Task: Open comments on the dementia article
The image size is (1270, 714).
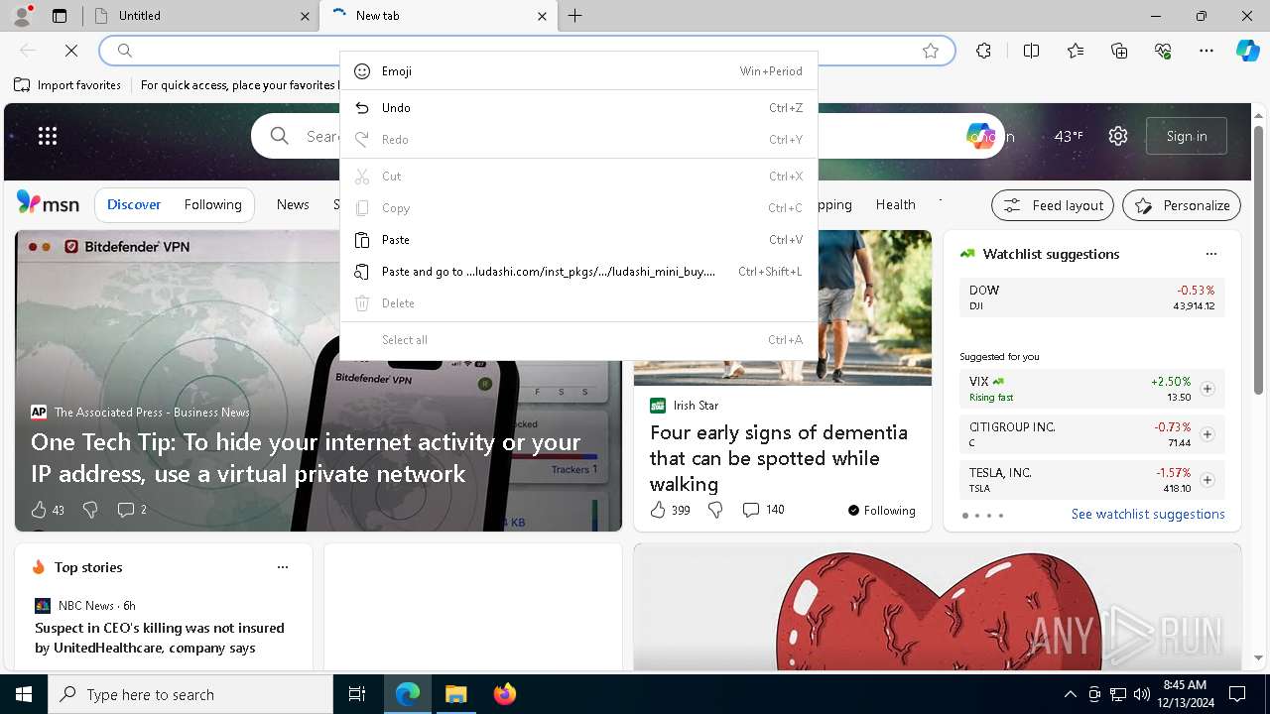Action: (x=763, y=510)
